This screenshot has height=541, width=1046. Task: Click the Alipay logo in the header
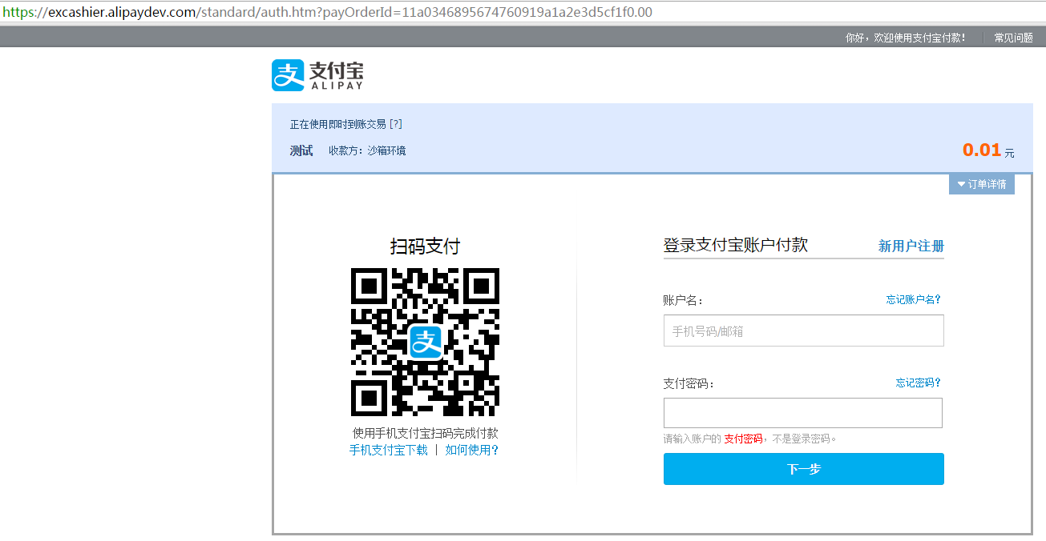point(317,75)
